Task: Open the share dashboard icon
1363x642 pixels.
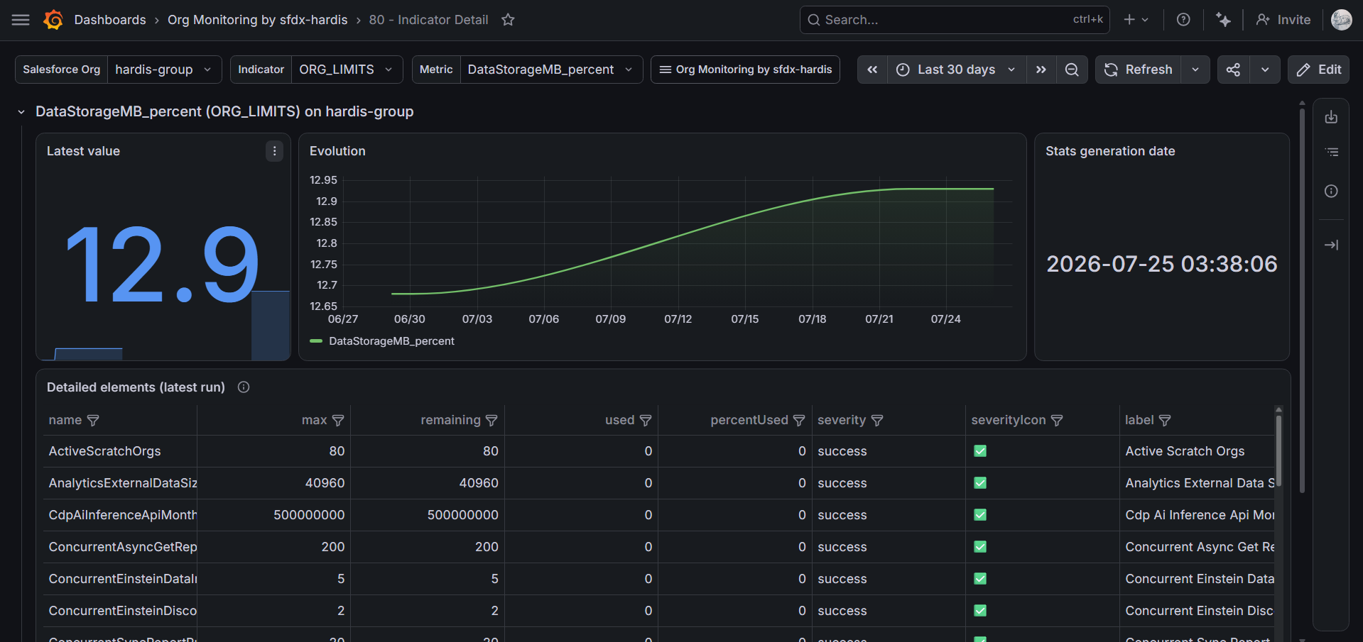Action: [x=1234, y=70]
